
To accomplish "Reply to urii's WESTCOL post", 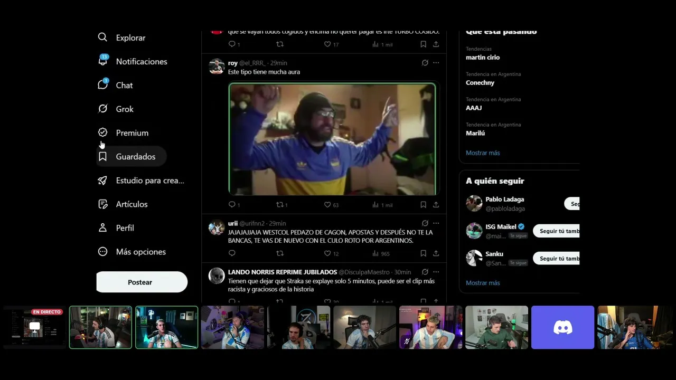I will [x=232, y=253].
